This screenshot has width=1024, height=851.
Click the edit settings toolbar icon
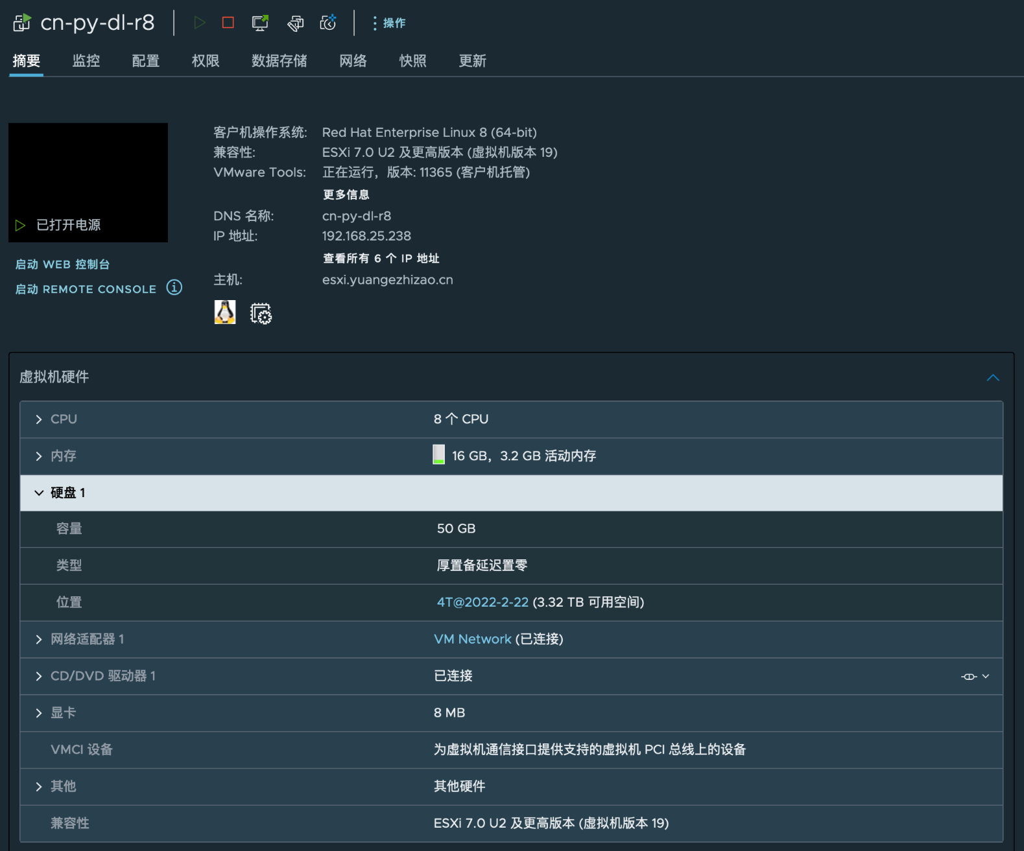click(x=295, y=23)
